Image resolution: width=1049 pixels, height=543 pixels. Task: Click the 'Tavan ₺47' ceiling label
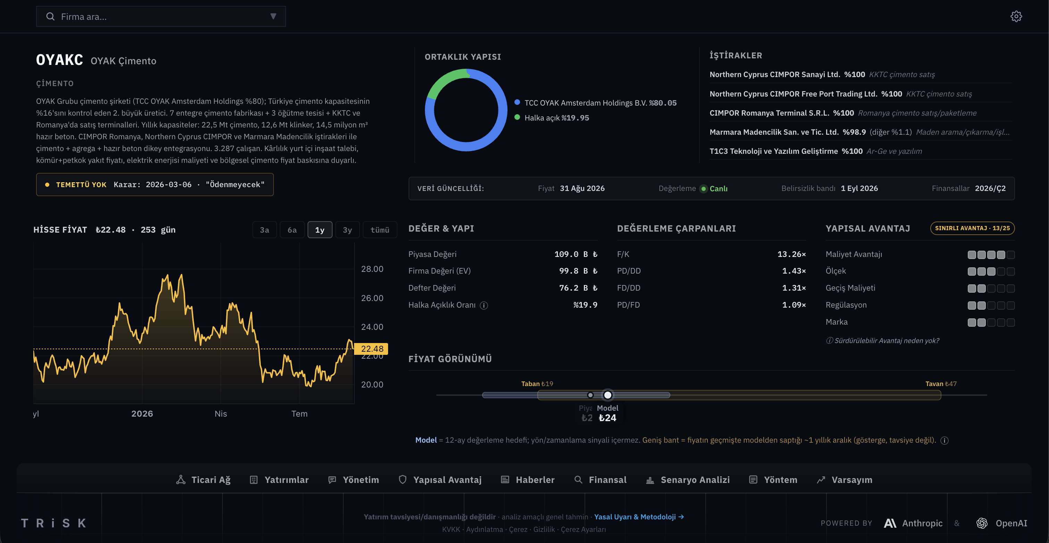tap(941, 384)
